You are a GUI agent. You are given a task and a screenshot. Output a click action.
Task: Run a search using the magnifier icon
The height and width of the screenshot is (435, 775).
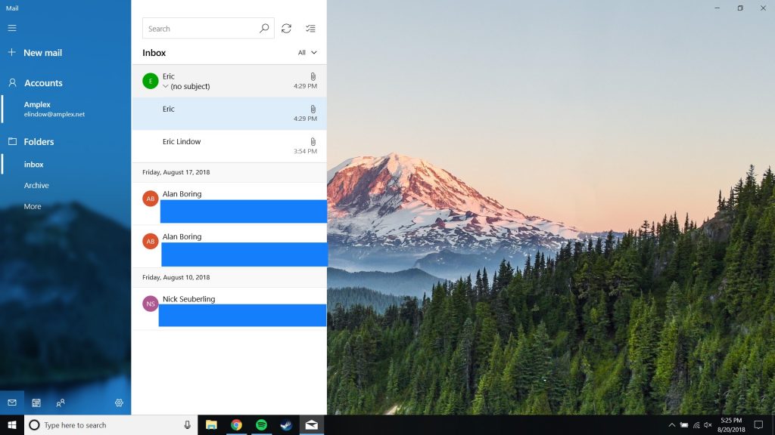point(264,28)
